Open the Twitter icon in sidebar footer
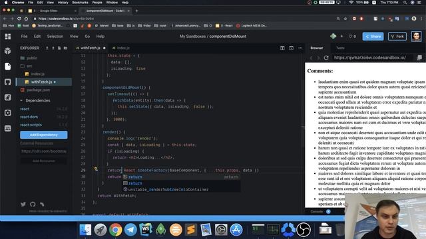This screenshot has height=239, width=426. click(23, 204)
